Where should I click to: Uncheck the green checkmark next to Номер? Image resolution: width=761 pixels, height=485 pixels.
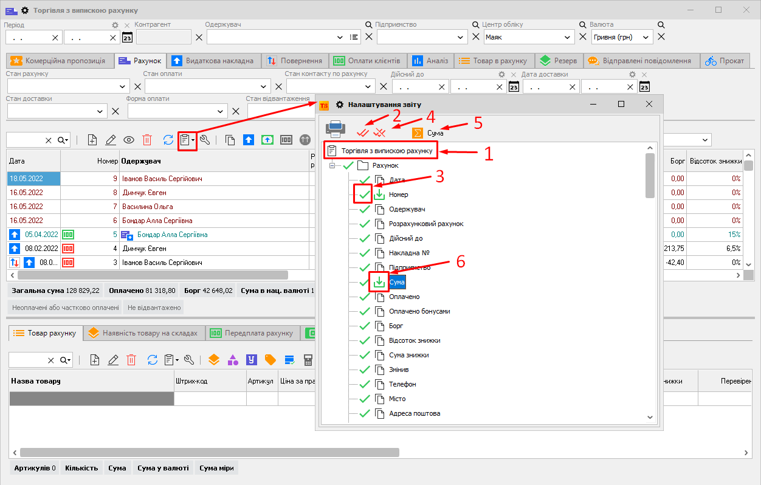coord(364,195)
